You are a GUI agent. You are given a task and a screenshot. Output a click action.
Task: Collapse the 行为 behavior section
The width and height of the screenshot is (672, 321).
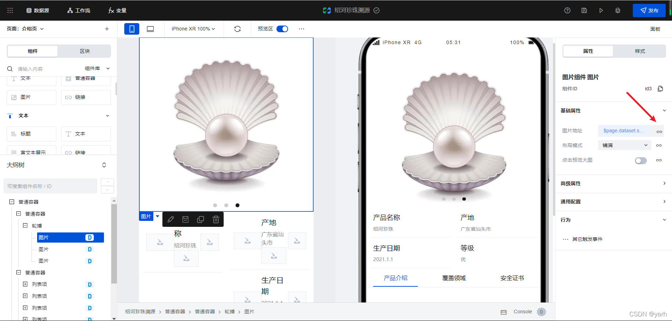point(664,220)
